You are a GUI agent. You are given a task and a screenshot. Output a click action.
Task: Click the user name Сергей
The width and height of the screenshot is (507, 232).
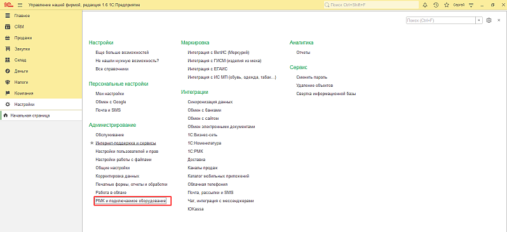coord(459,5)
